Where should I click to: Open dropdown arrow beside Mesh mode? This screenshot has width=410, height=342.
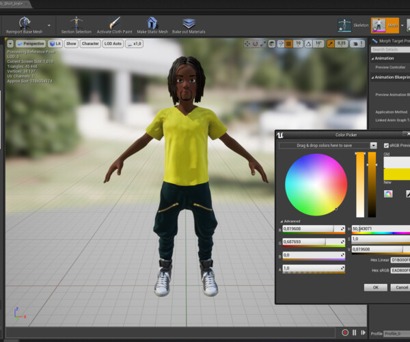pyautogui.click(x=402, y=25)
